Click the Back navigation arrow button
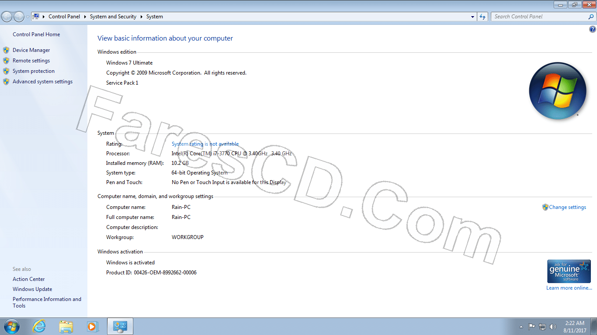 tap(7, 17)
